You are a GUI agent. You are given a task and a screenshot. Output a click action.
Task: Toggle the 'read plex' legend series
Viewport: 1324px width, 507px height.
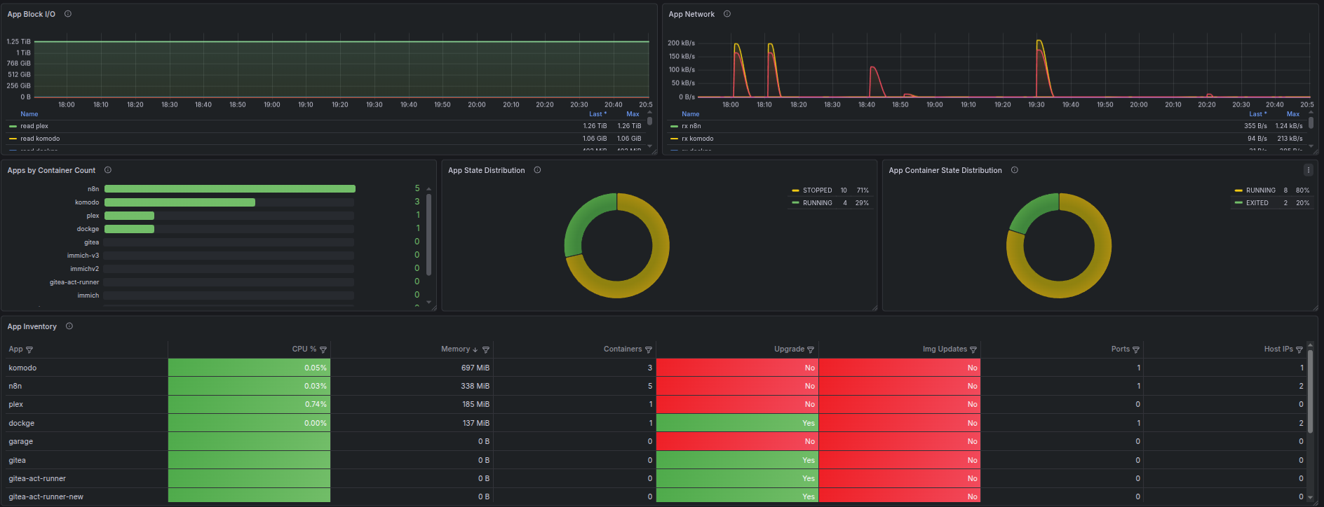pos(34,126)
